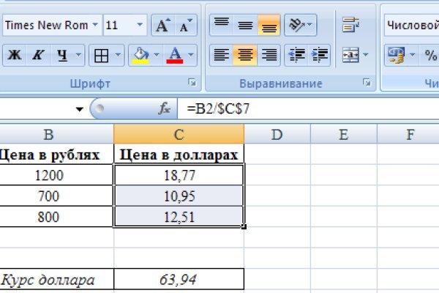Toggle italic formatting (К)
Screen dimensions: 439x293
tap(38, 54)
